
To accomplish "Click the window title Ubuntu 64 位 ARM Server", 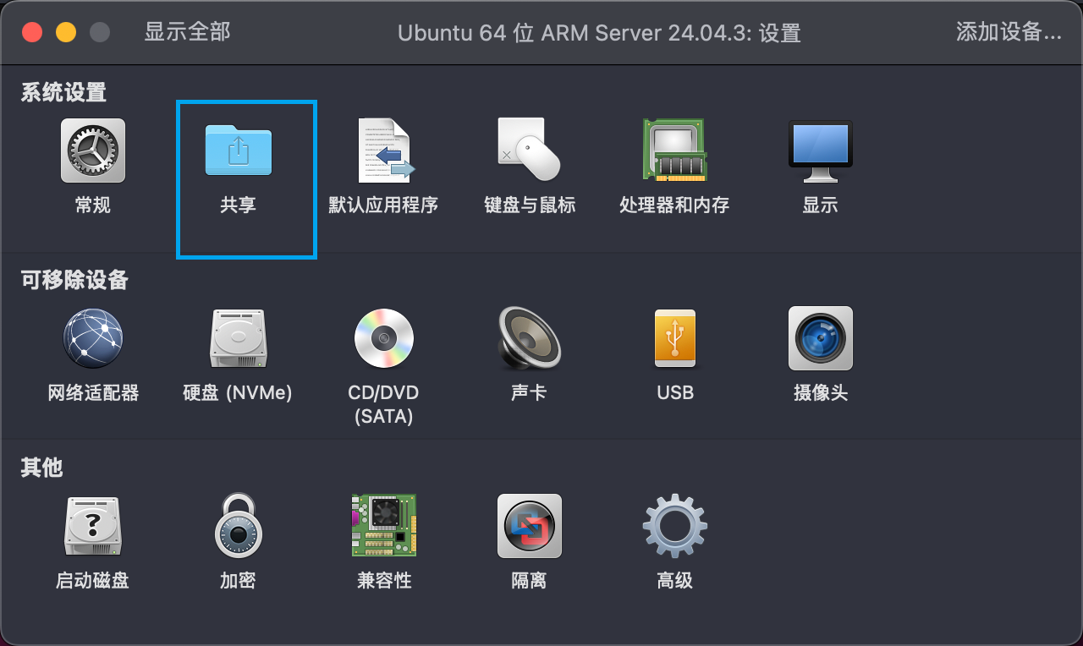I will pyautogui.click(x=599, y=33).
